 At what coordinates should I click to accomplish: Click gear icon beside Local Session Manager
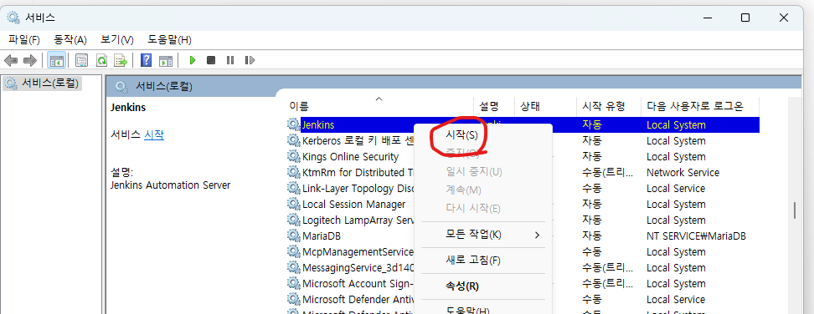click(294, 204)
